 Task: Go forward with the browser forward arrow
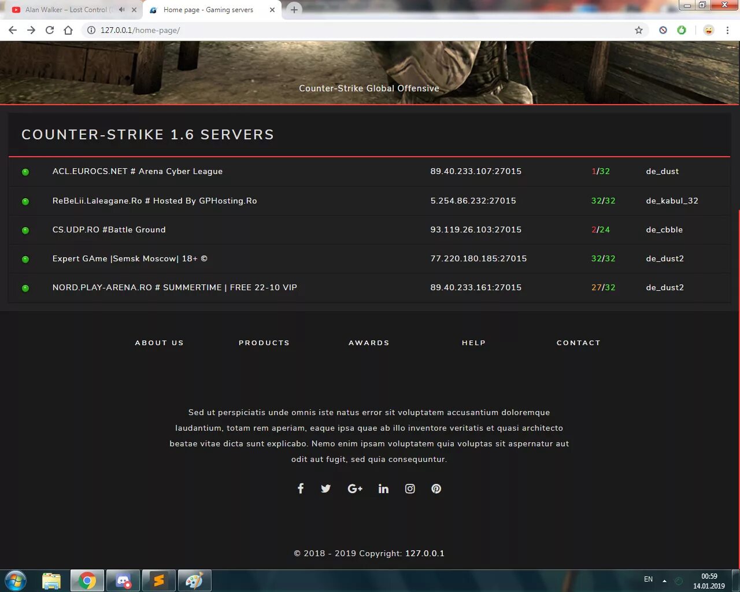(31, 30)
